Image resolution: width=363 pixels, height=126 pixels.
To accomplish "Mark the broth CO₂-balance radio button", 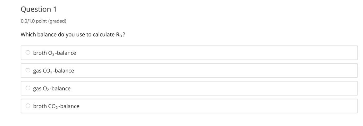I will [x=28, y=106].
